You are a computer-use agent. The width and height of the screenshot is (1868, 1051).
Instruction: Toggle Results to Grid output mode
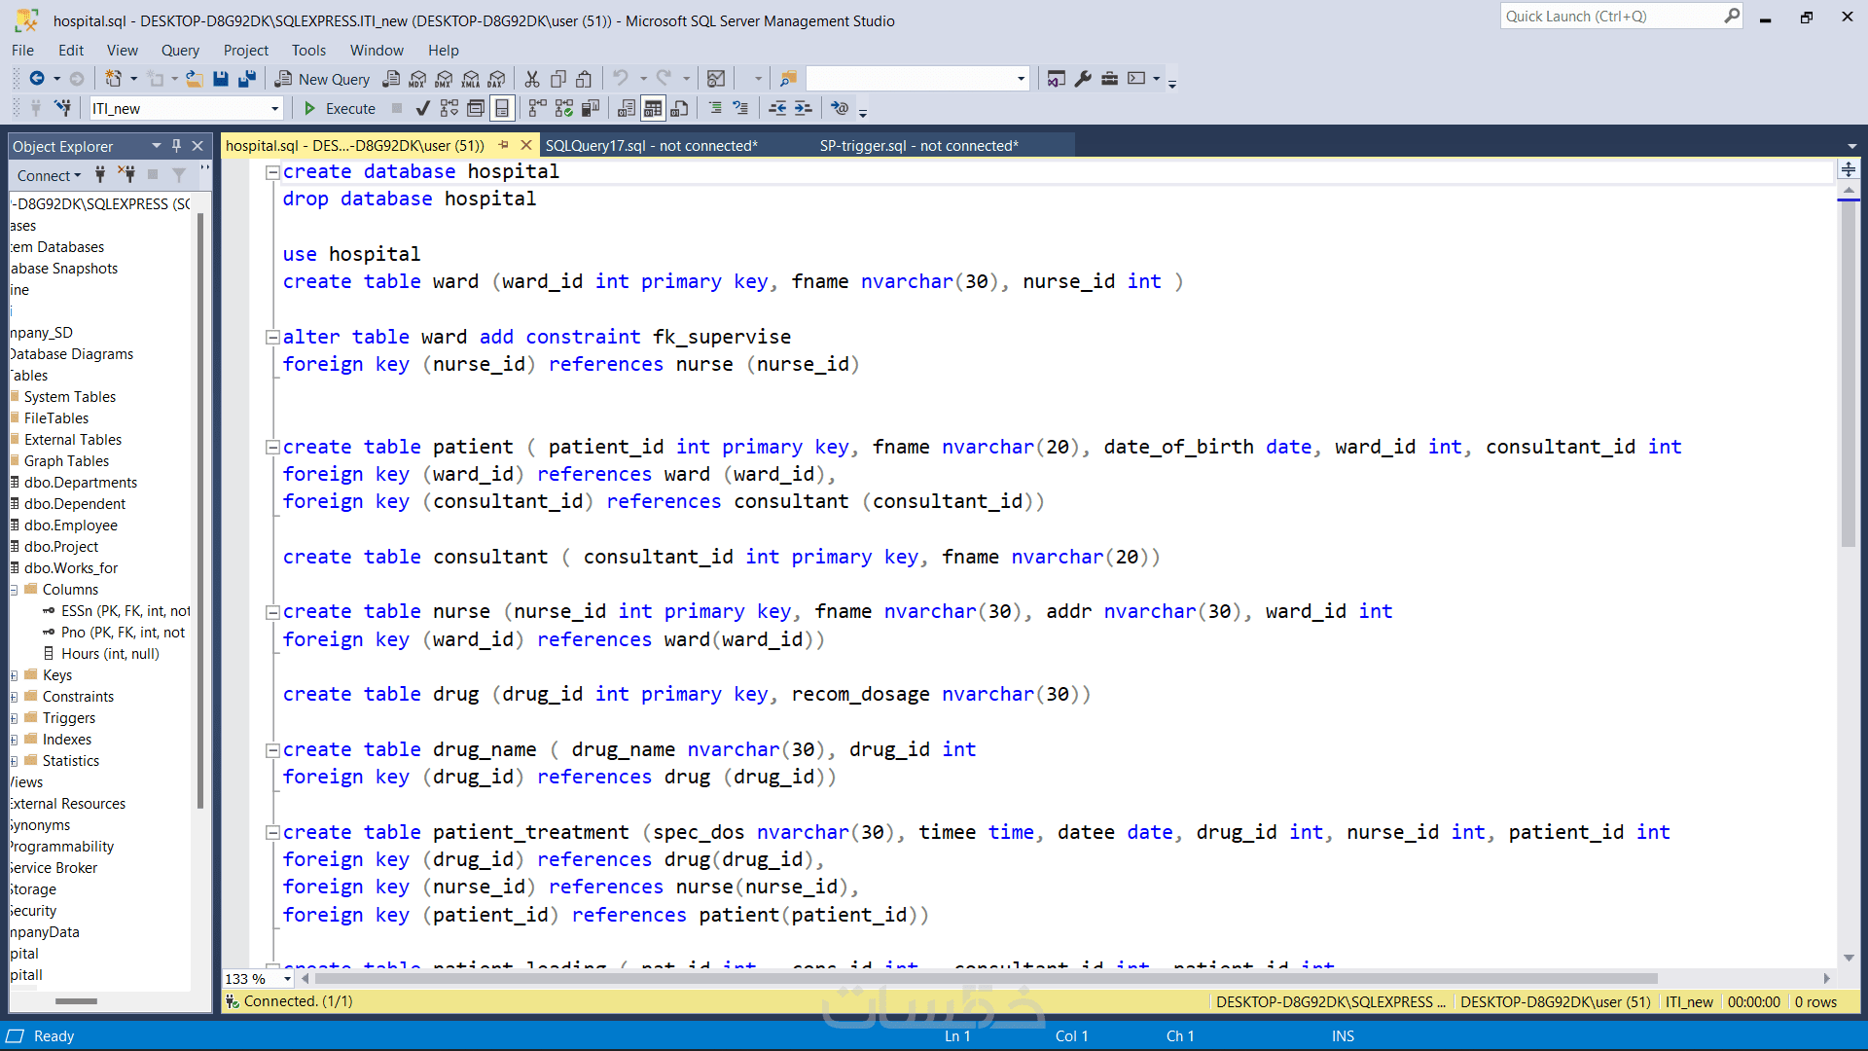[x=653, y=108]
